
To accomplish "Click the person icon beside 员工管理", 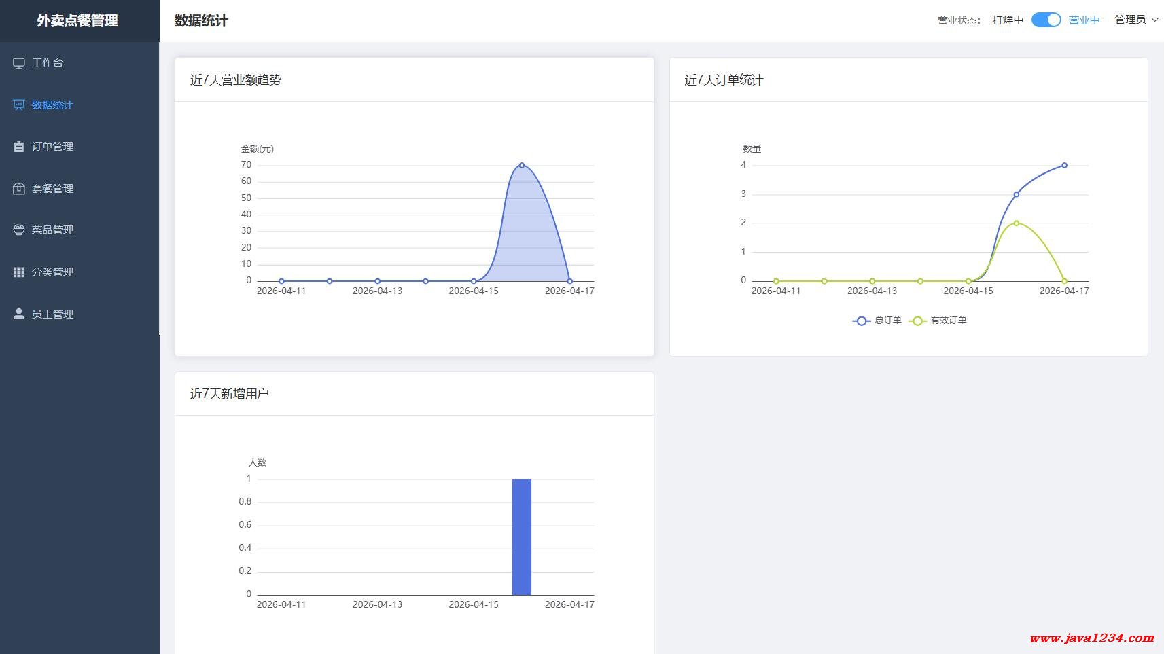I will pos(19,314).
